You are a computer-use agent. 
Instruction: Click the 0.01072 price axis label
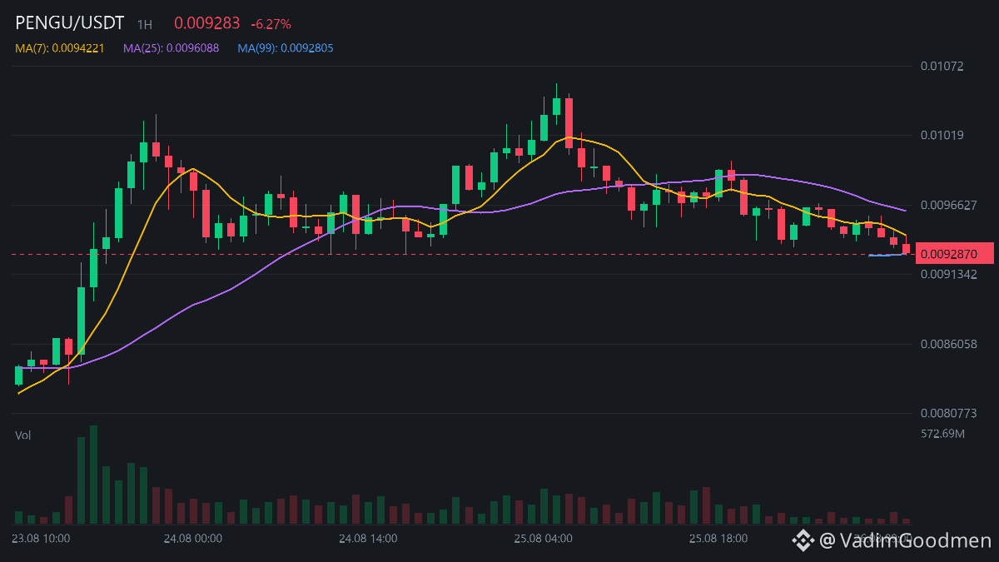click(x=942, y=66)
